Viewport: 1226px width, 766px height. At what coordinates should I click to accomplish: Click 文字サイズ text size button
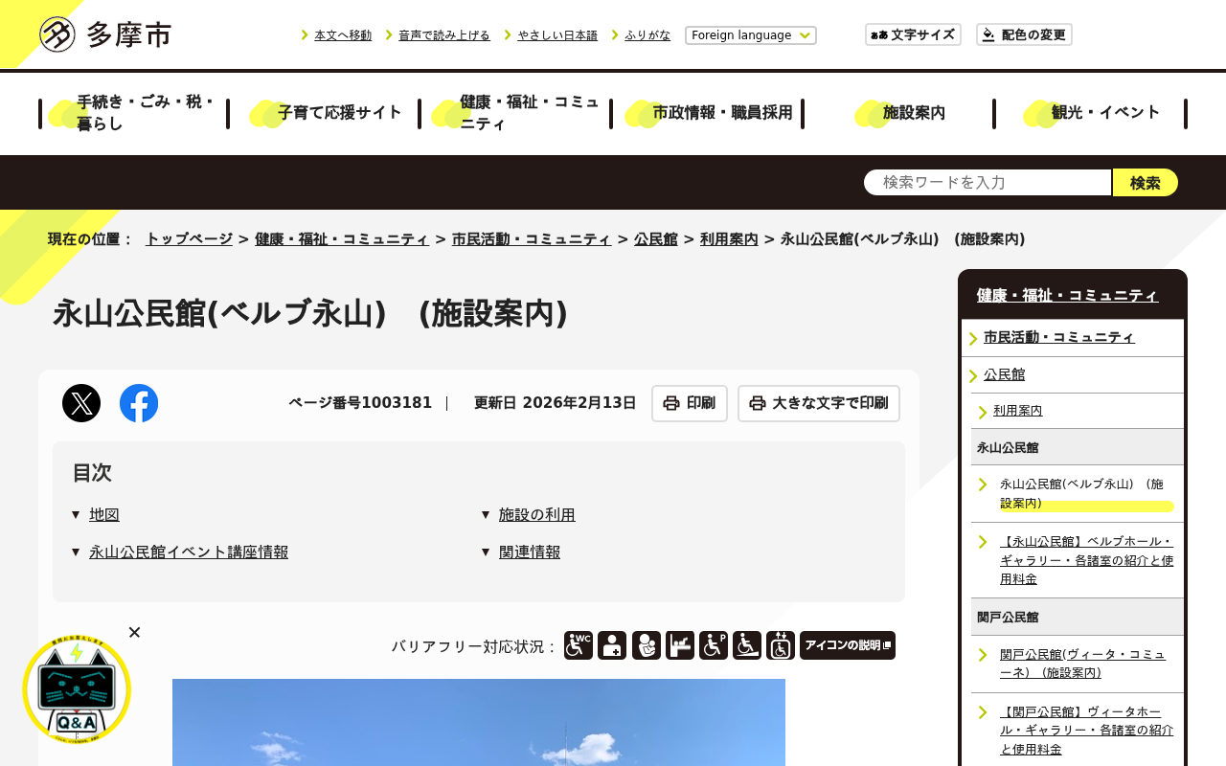click(x=913, y=34)
